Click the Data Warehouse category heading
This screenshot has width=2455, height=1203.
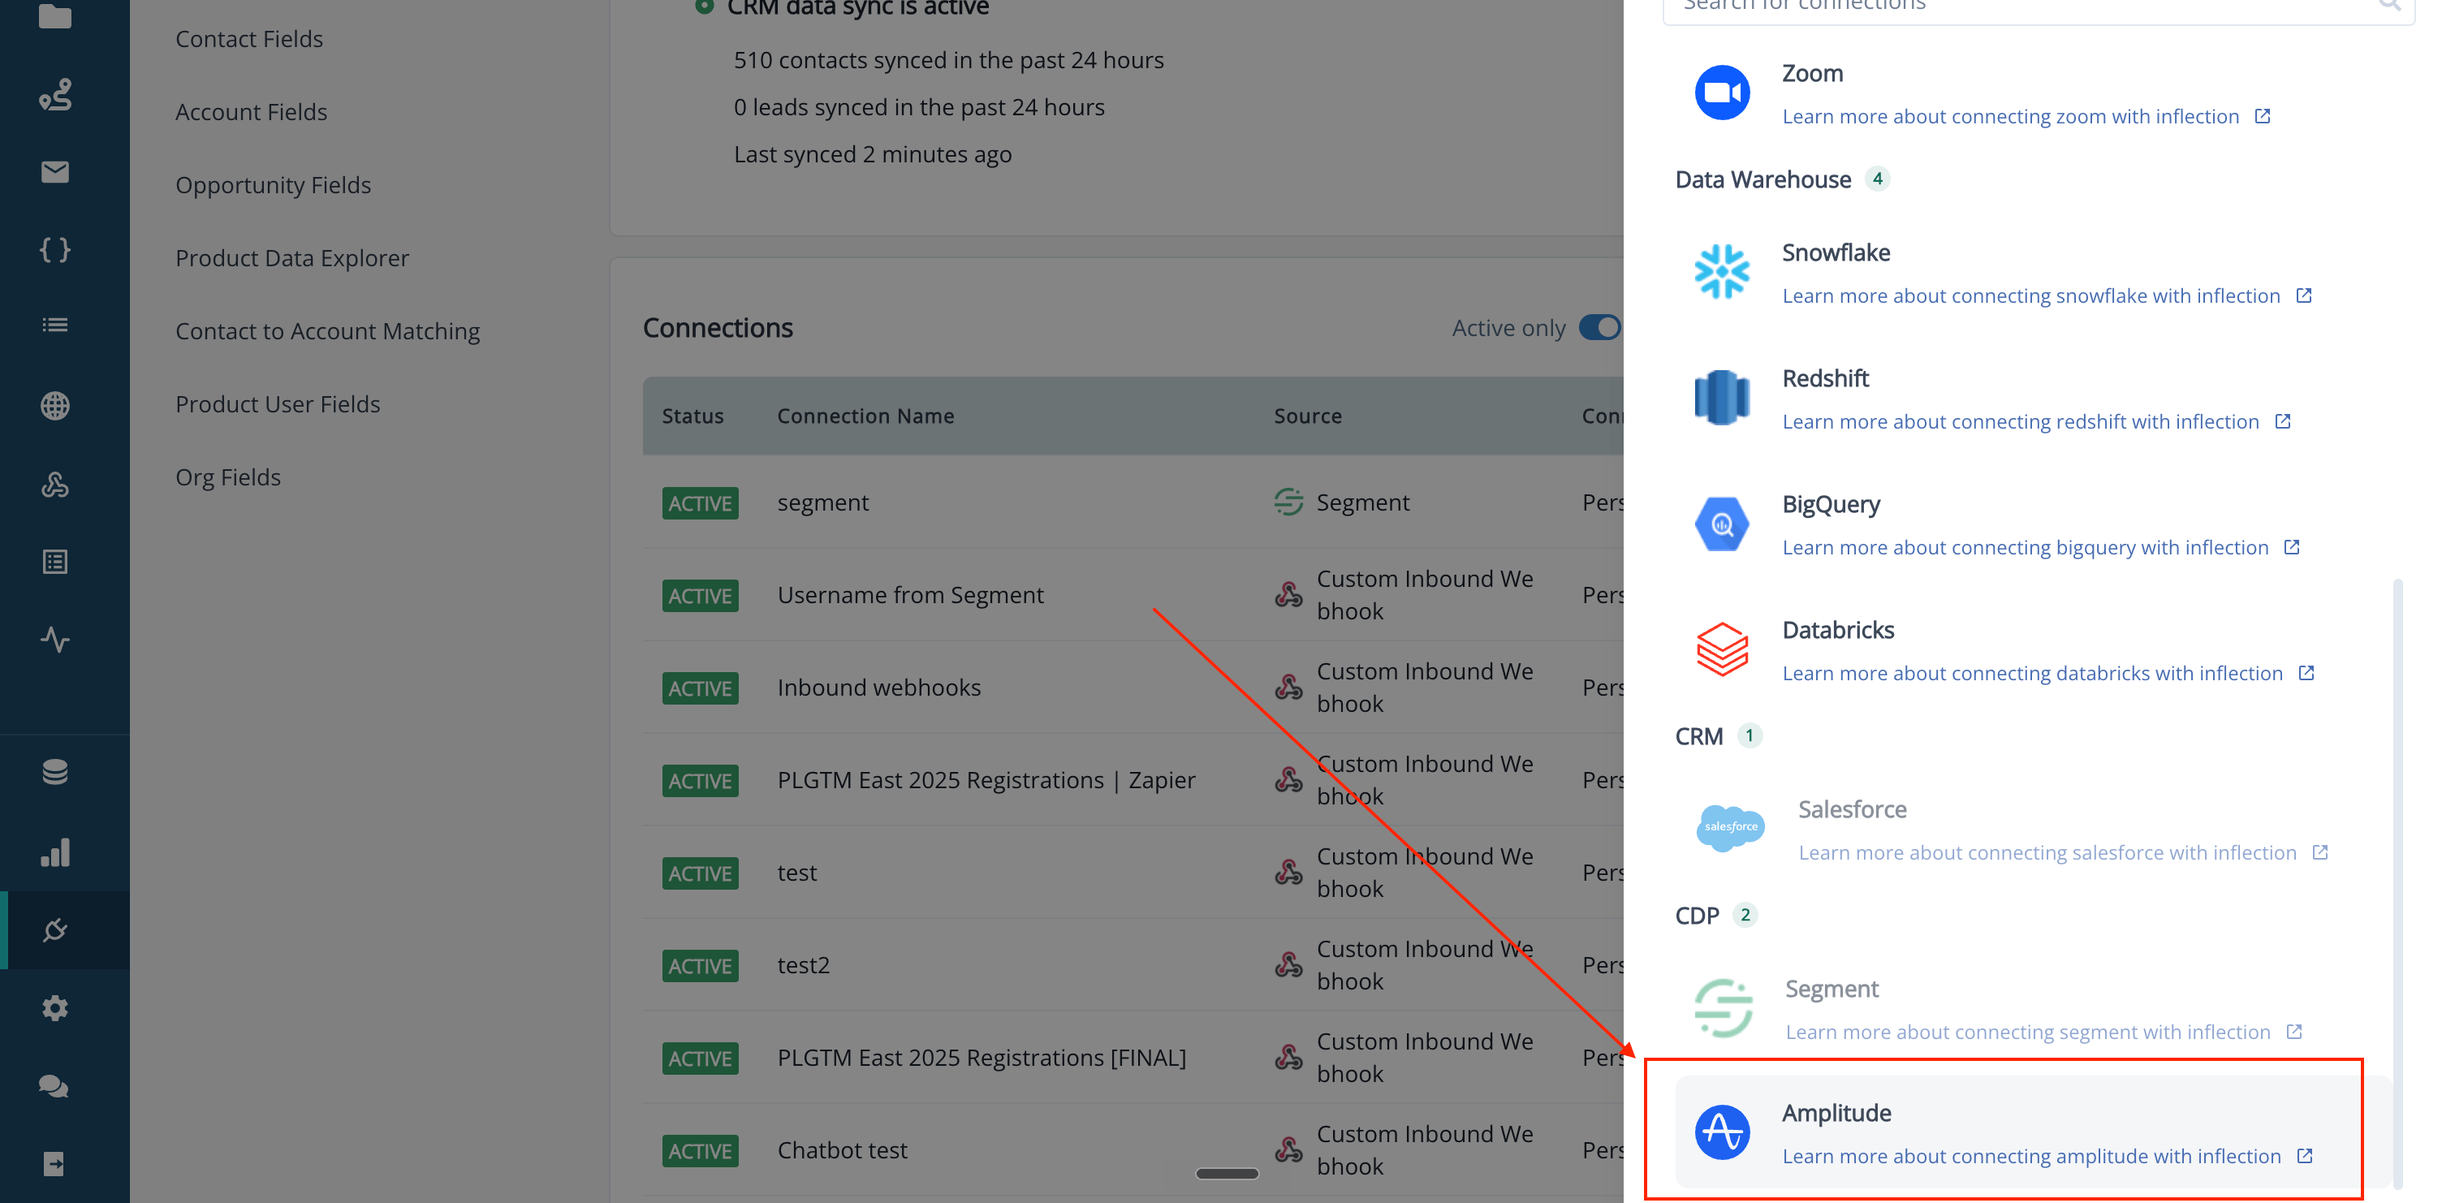click(x=1763, y=179)
